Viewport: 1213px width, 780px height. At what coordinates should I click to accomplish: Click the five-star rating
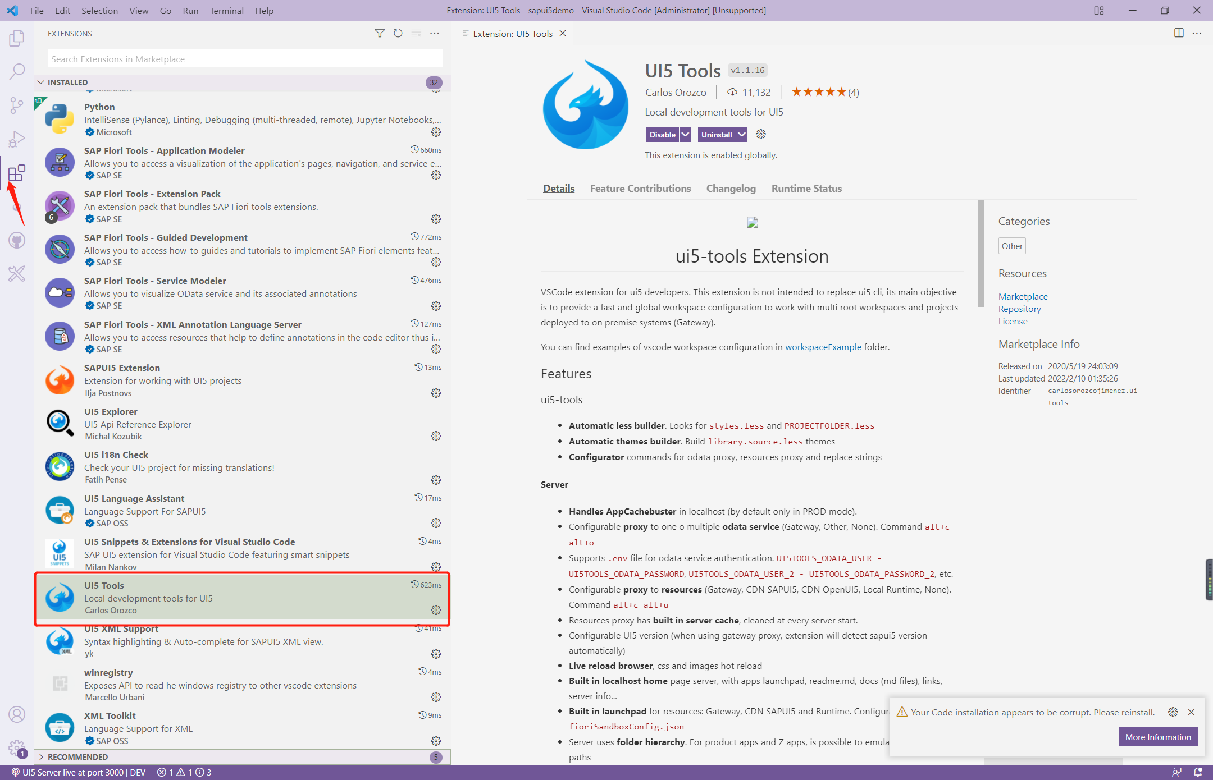[819, 92]
